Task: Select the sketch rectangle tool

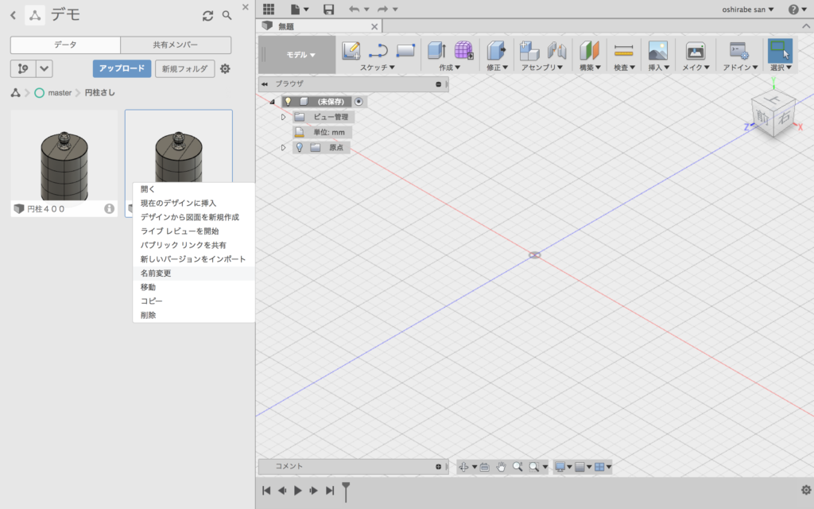Action: (405, 50)
